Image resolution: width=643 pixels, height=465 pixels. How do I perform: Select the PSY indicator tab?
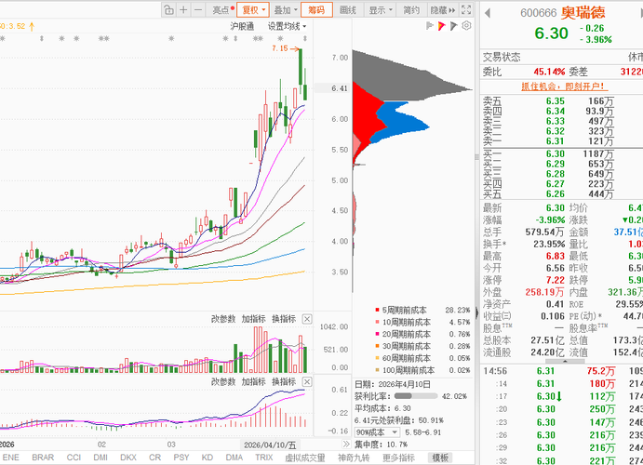point(181,458)
